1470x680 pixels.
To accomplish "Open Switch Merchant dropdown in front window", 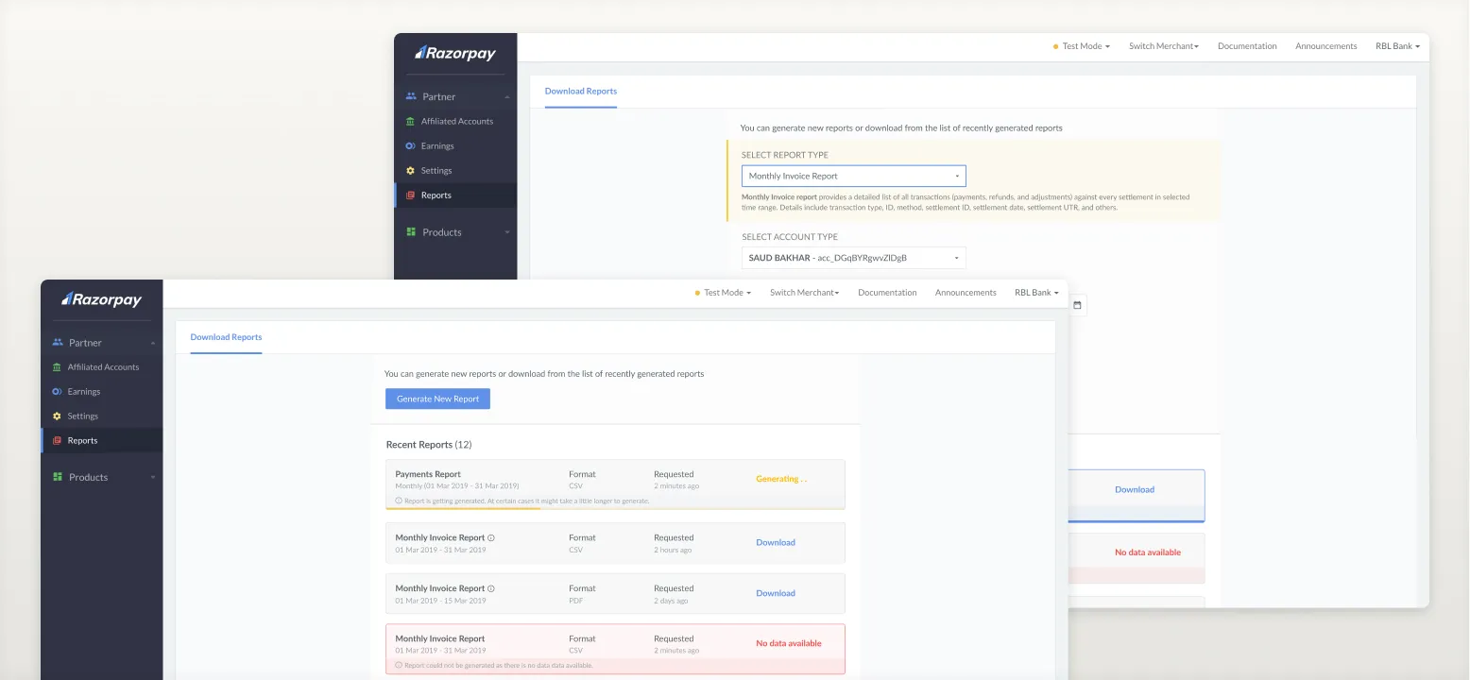I will [804, 293].
